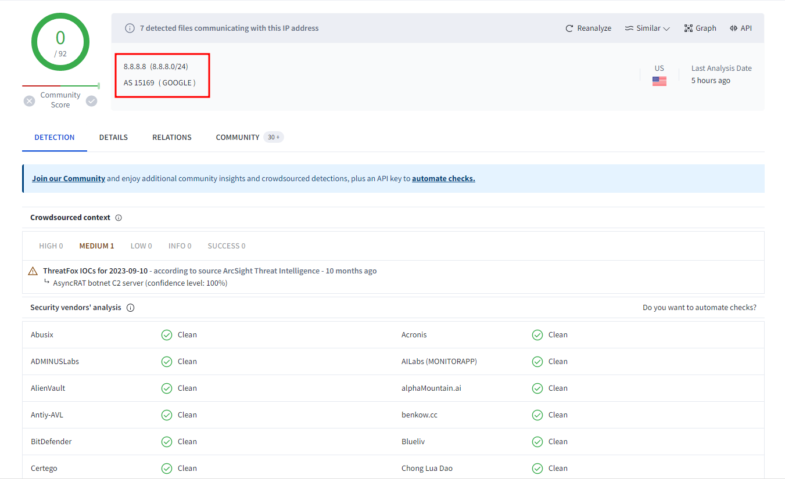Click the 8.8.8.8 IP address text
The height and width of the screenshot is (479, 785).
tap(135, 66)
